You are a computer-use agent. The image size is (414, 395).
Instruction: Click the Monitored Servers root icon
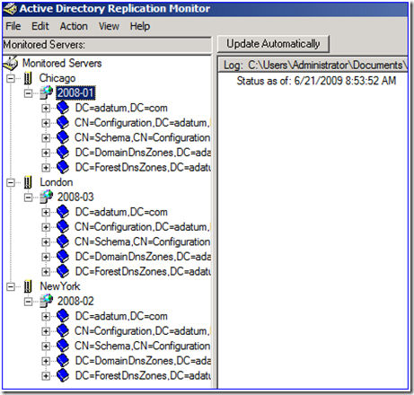coord(11,63)
